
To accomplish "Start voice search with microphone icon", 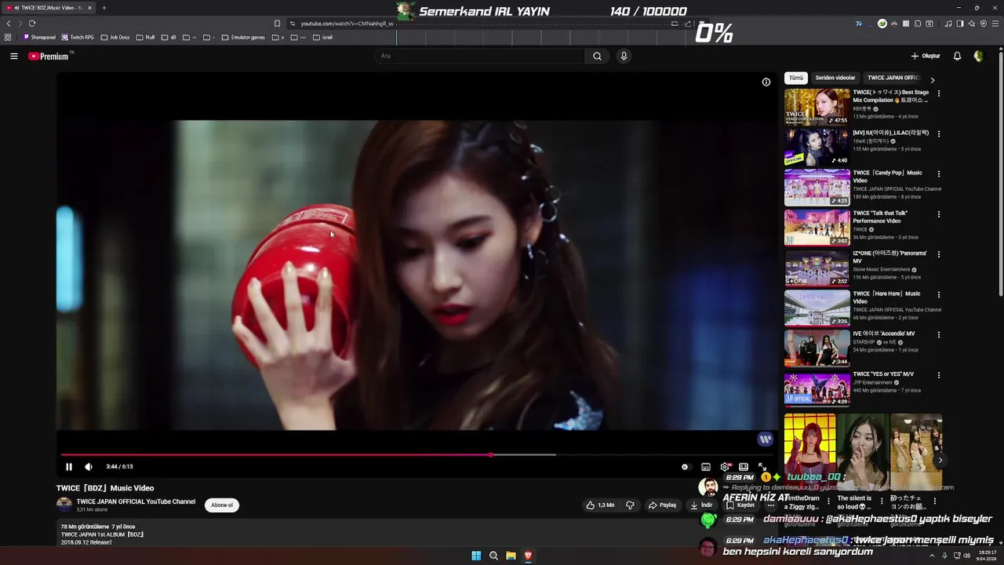I will point(624,56).
